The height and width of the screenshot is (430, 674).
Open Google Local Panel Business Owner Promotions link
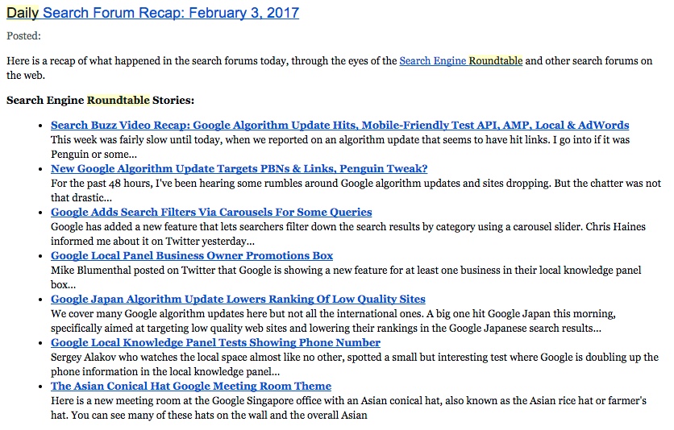(192, 256)
